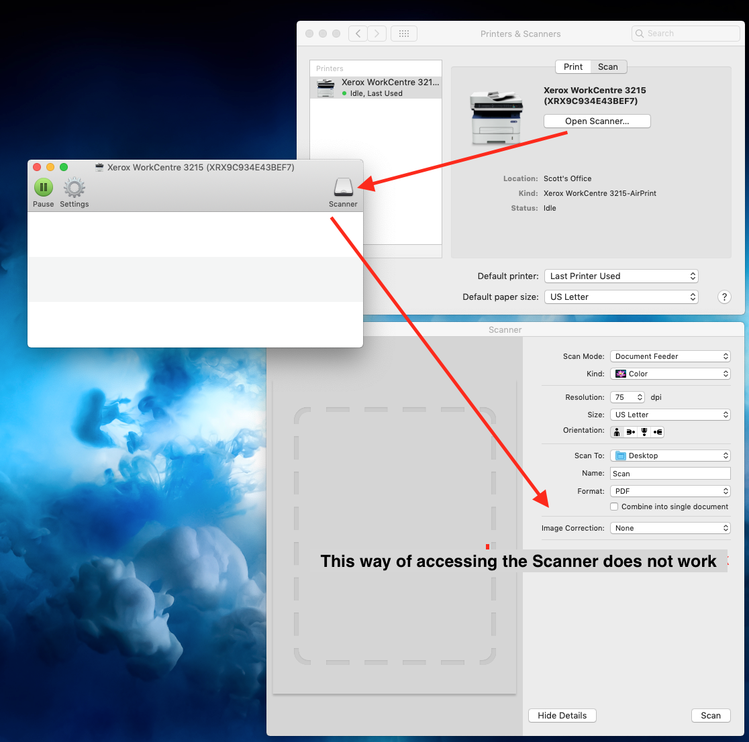
Task: Click the Search field in Printers & Scanners
Action: pyautogui.click(x=685, y=34)
